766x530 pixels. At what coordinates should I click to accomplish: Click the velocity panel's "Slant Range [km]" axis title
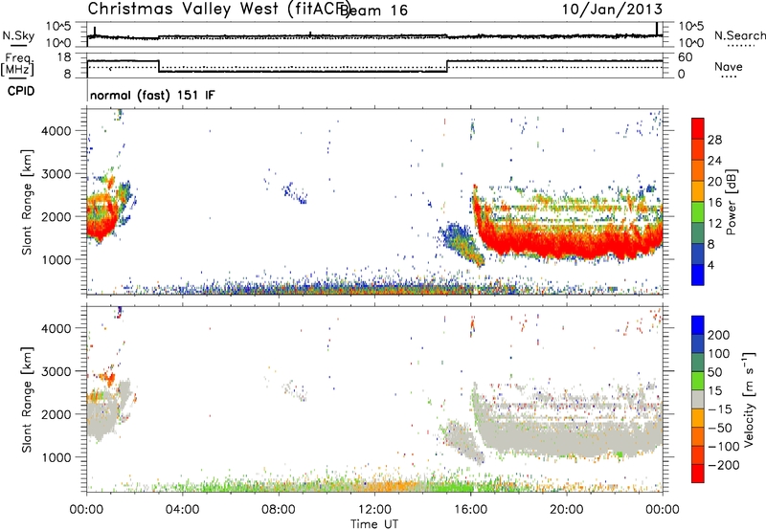click(27, 400)
